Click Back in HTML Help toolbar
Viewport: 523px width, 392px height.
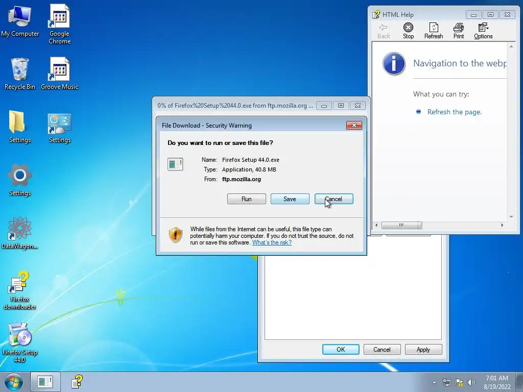384,31
